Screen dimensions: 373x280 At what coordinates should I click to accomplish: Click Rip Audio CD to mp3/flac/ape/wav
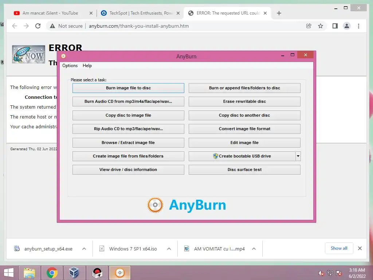[x=128, y=129]
